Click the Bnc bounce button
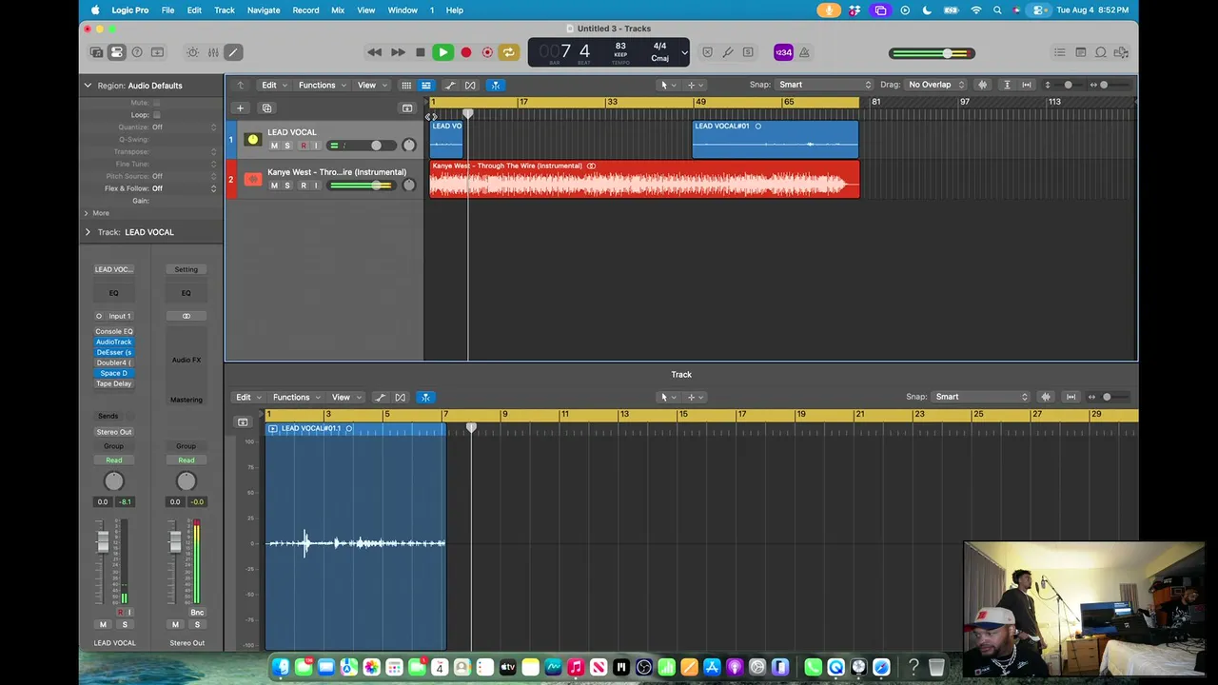This screenshot has width=1218, height=685. [197, 612]
